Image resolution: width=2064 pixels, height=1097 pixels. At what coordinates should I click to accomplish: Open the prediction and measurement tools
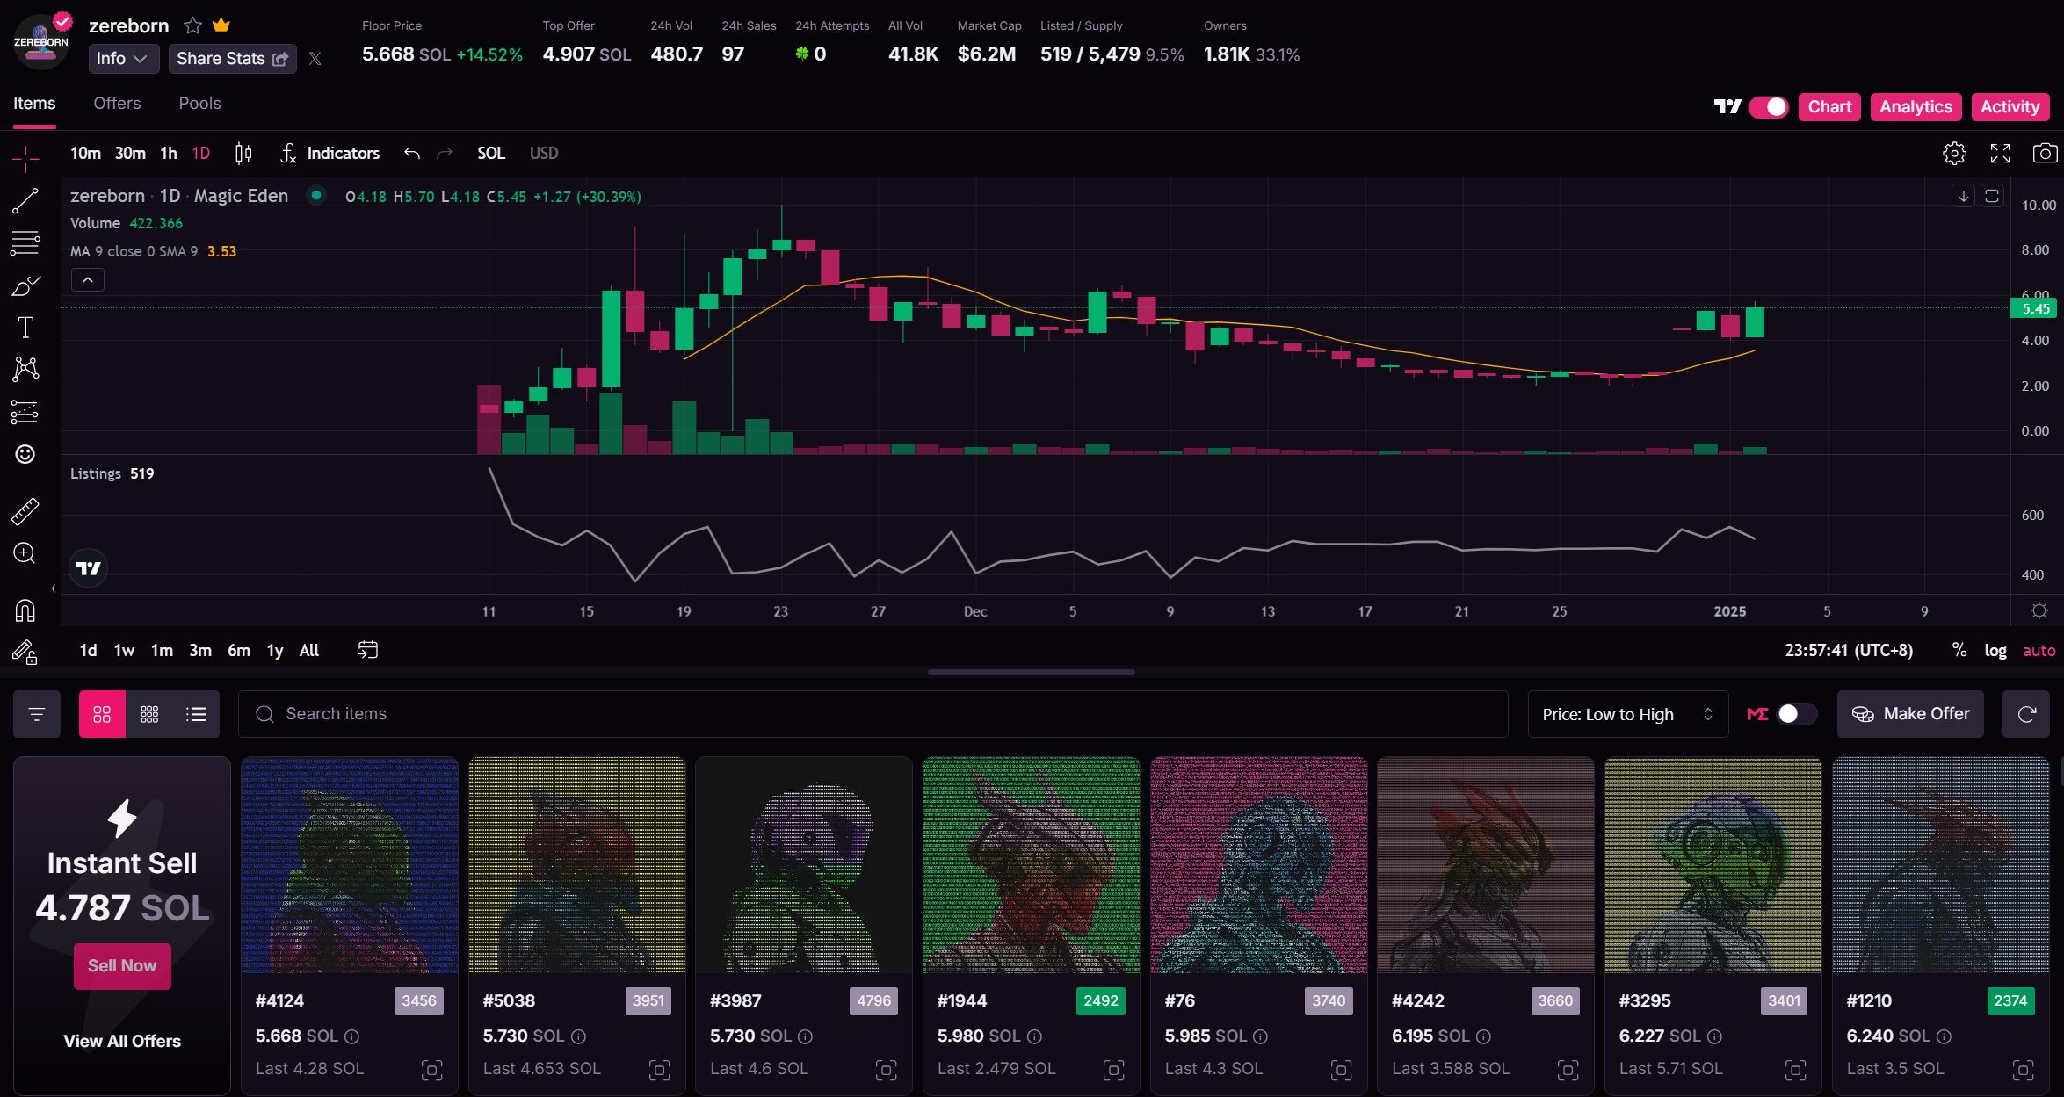(x=25, y=411)
